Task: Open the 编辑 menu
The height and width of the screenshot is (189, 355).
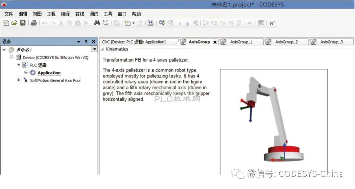Action: pos(23,14)
